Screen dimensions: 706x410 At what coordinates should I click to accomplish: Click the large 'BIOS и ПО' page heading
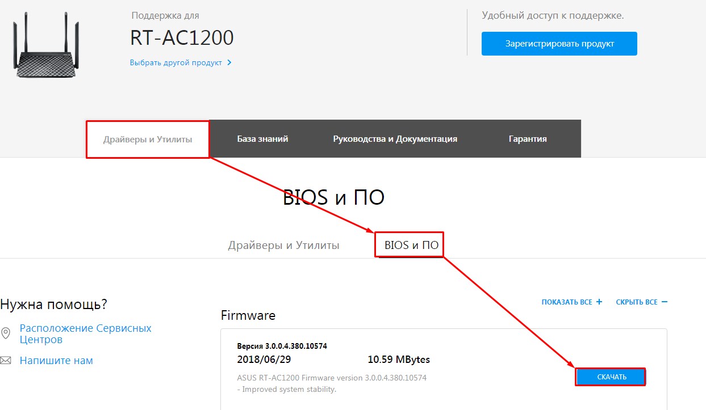coord(333,198)
